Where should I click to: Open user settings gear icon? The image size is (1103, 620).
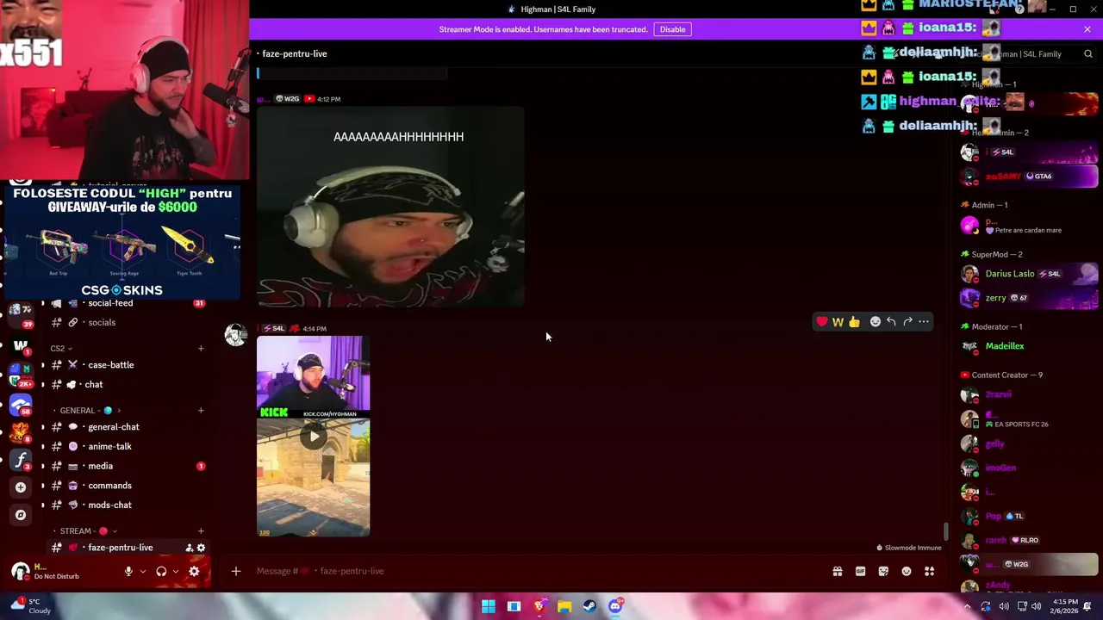(194, 571)
